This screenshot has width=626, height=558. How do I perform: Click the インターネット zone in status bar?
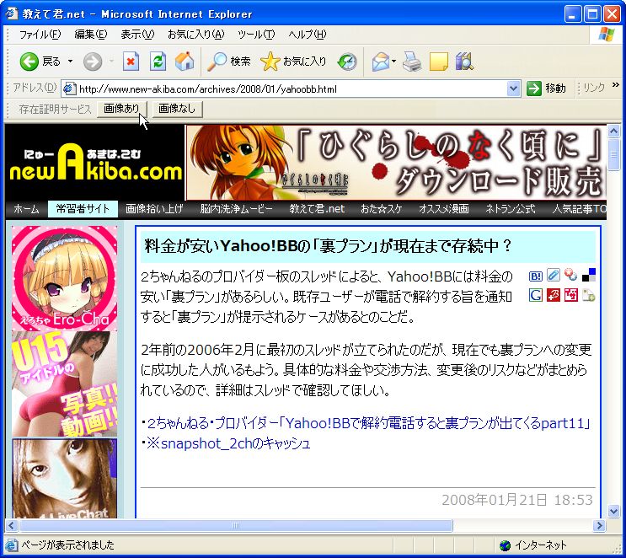pyautogui.click(x=533, y=545)
